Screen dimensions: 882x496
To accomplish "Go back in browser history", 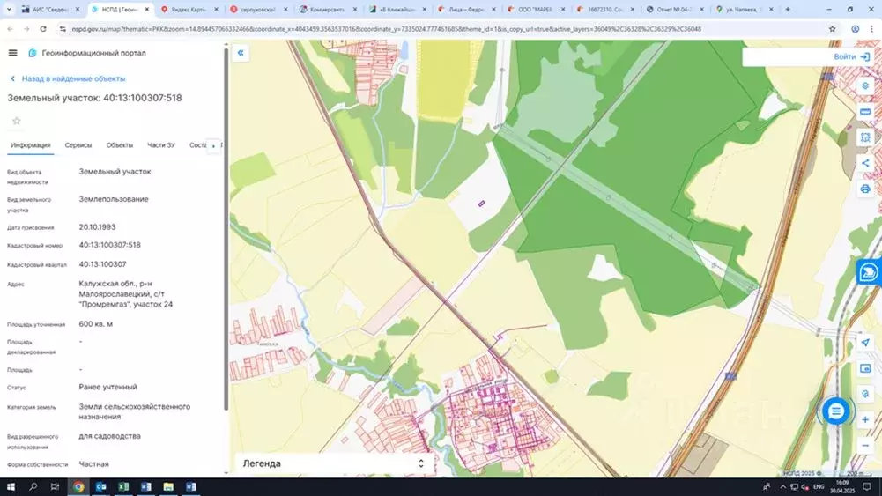I will click(x=10, y=29).
